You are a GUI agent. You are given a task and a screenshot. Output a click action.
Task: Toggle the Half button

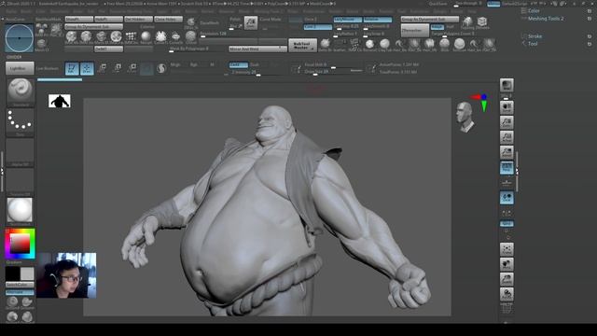click(x=450, y=27)
